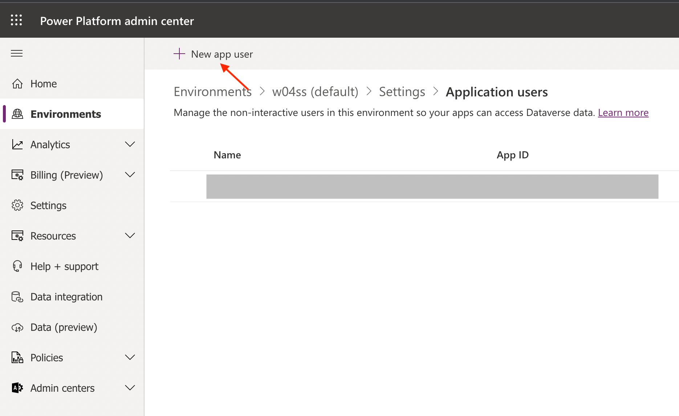Open the app launcher waffle icon
The width and height of the screenshot is (679, 416).
pos(16,20)
